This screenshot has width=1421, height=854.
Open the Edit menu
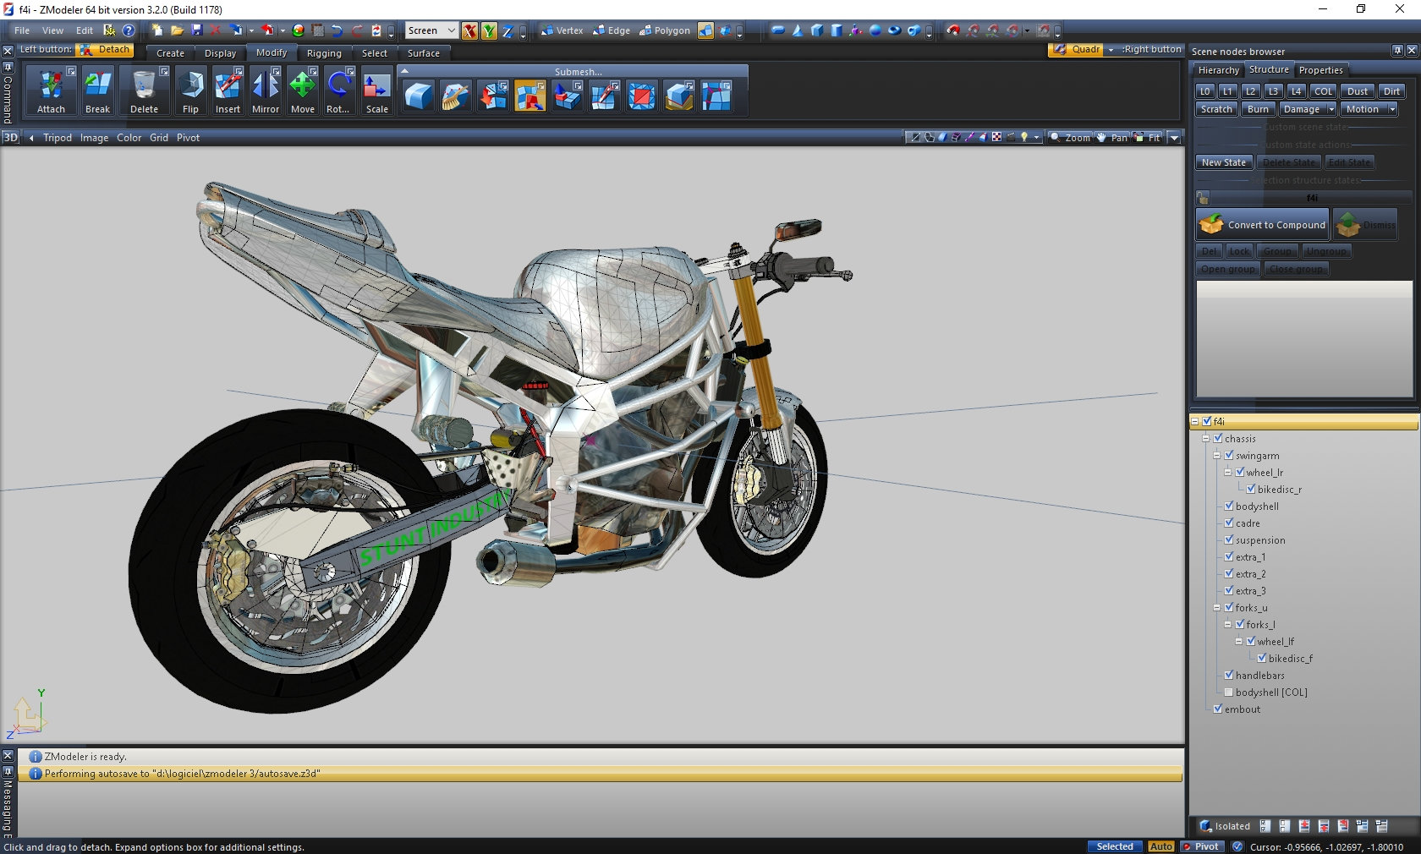point(85,30)
